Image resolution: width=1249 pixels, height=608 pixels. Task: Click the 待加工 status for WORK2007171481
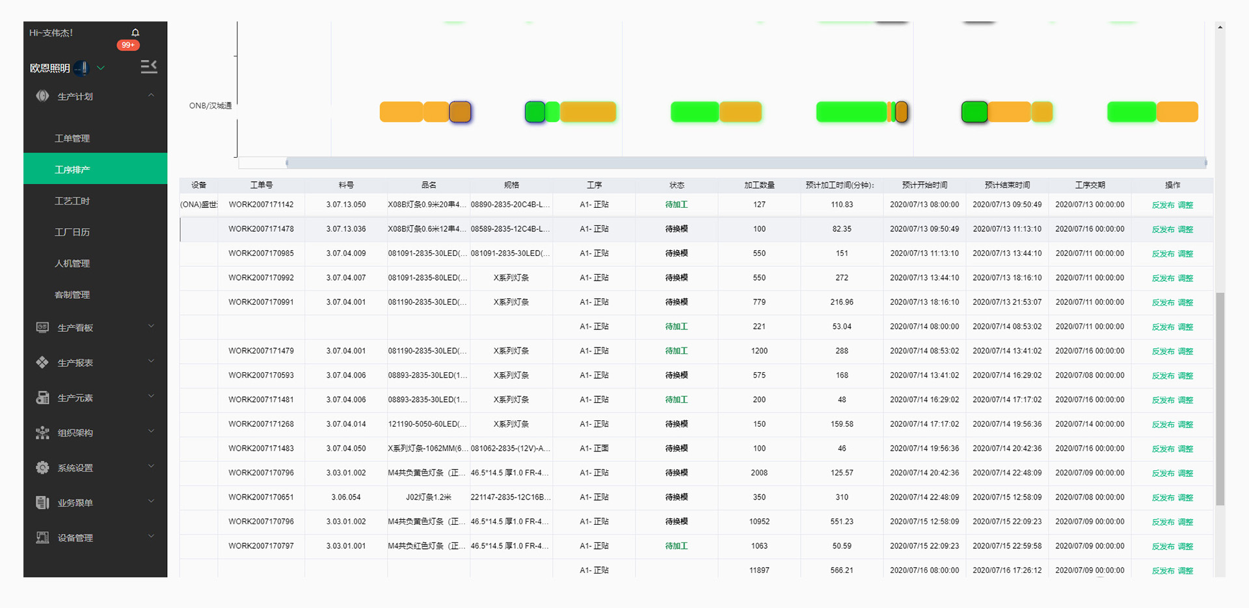(x=677, y=399)
